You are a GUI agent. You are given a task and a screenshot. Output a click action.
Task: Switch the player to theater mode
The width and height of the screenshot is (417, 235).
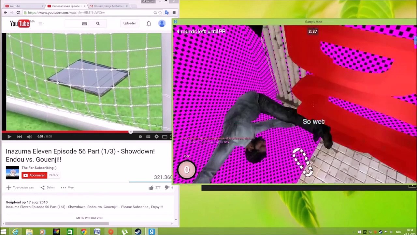[165, 137]
